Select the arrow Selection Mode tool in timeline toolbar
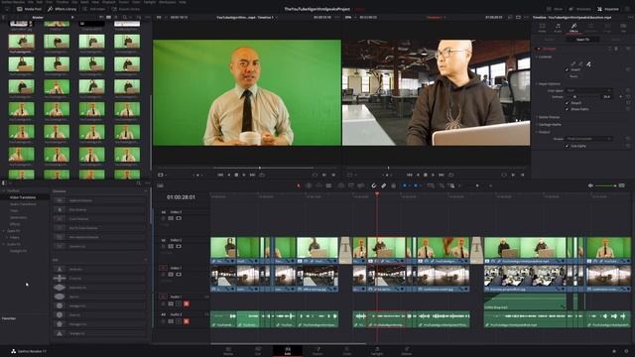Viewport: 635px width, 357px height. pos(299,185)
